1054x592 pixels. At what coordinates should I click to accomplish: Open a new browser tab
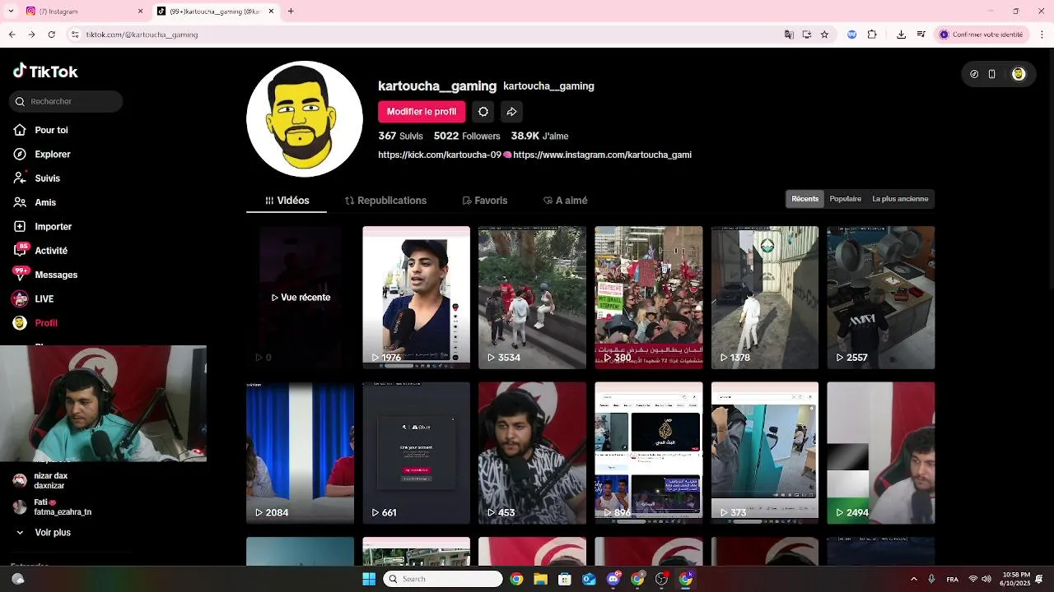coord(291,12)
